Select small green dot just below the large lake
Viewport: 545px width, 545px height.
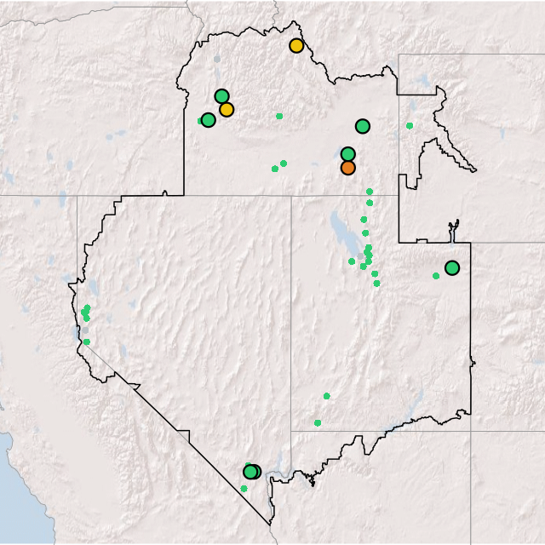(352, 261)
